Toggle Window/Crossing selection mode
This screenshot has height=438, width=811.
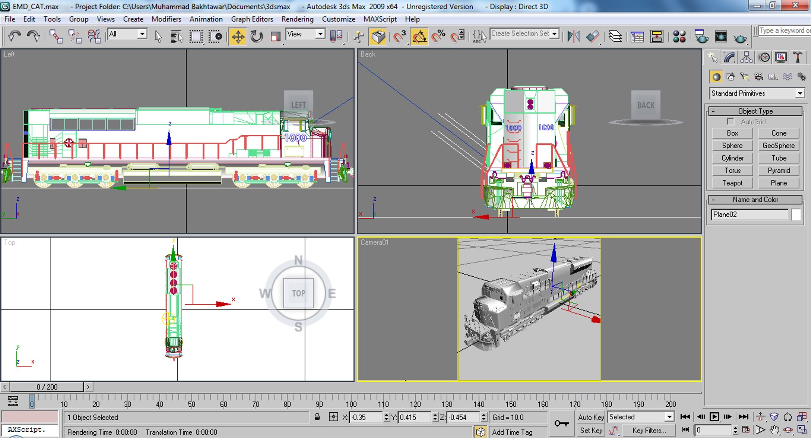pyautogui.click(x=215, y=36)
